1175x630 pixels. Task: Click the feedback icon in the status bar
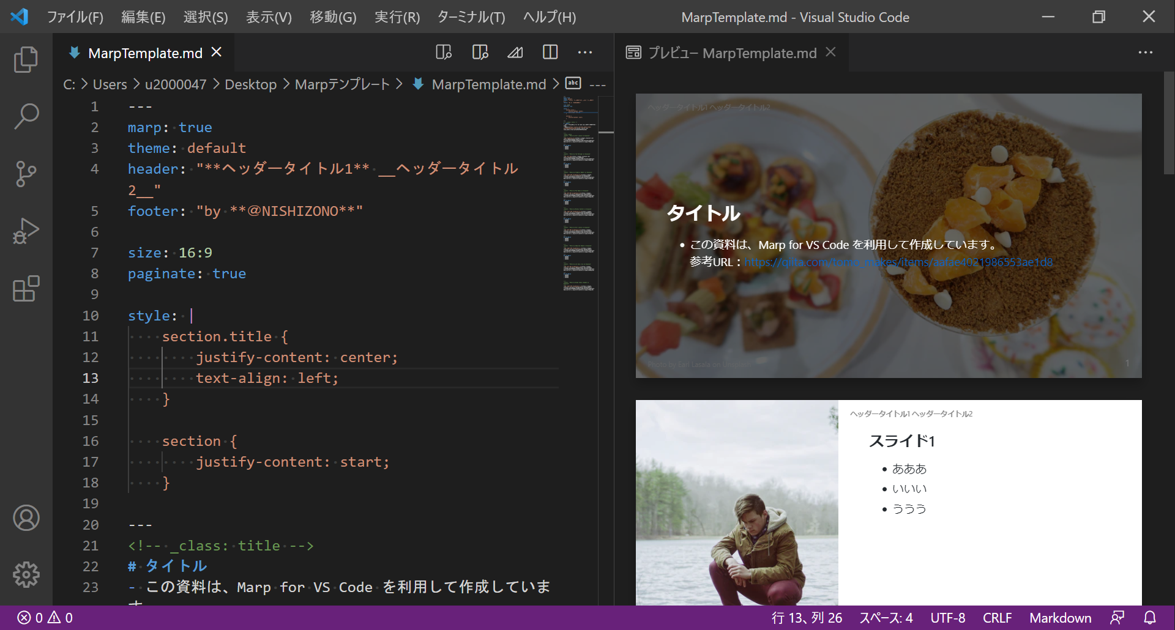pos(1117,618)
